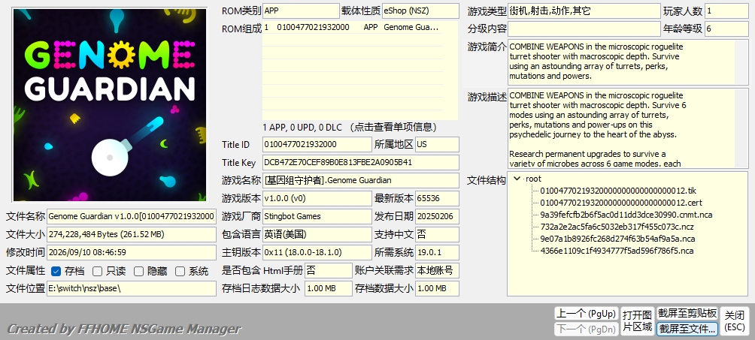Select the .cert file in the tree
755x340 pixels.
pyautogui.click(x=621, y=203)
